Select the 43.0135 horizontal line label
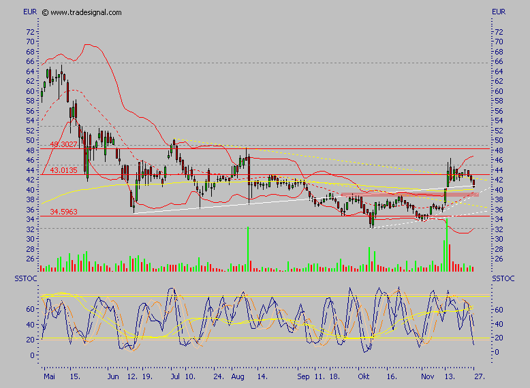Image resolution: width=530 pixels, height=388 pixels. click(x=64, y=170)
